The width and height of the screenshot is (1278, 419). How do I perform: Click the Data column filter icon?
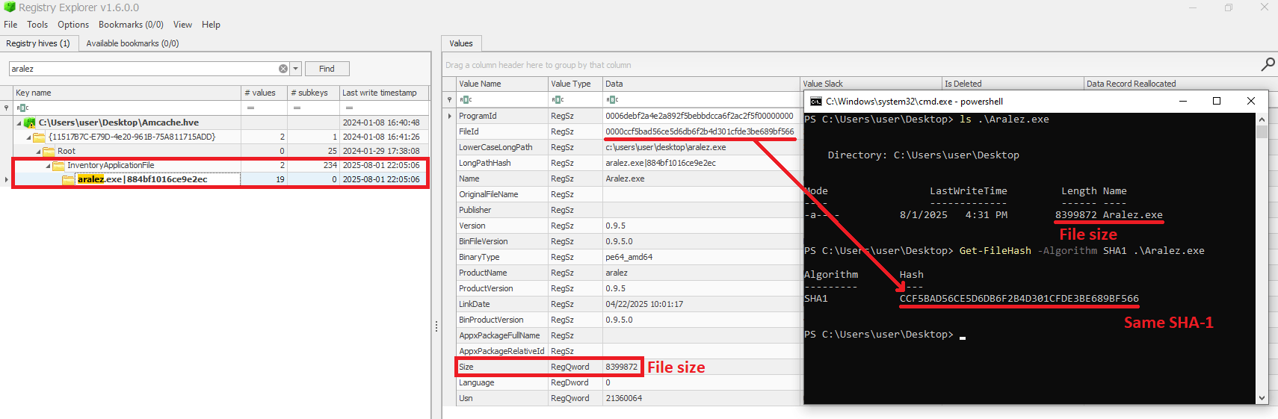point(612,99)
